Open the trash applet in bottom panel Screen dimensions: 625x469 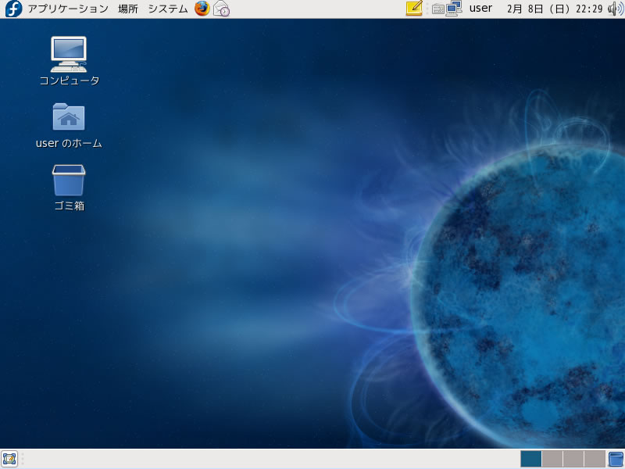pyautogui.click(x=616, y=459)
